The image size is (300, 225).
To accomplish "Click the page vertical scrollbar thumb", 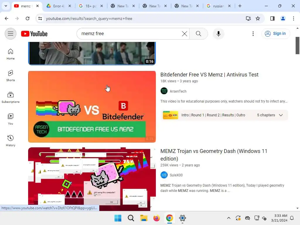I will [297, 45].
